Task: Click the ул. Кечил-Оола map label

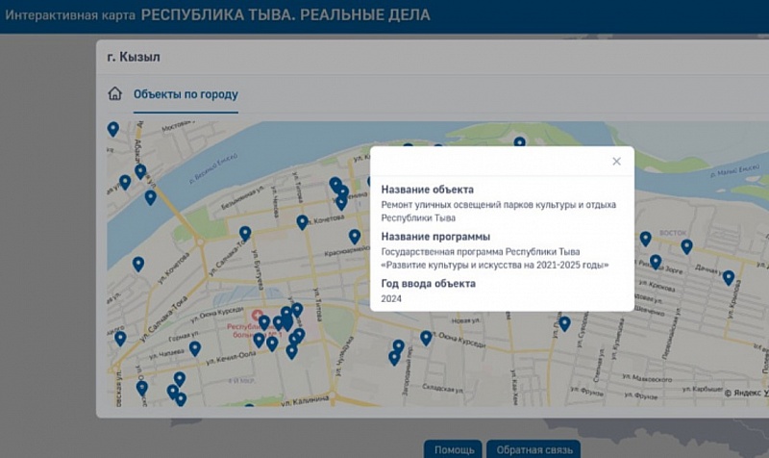Action: pos(231,357)
